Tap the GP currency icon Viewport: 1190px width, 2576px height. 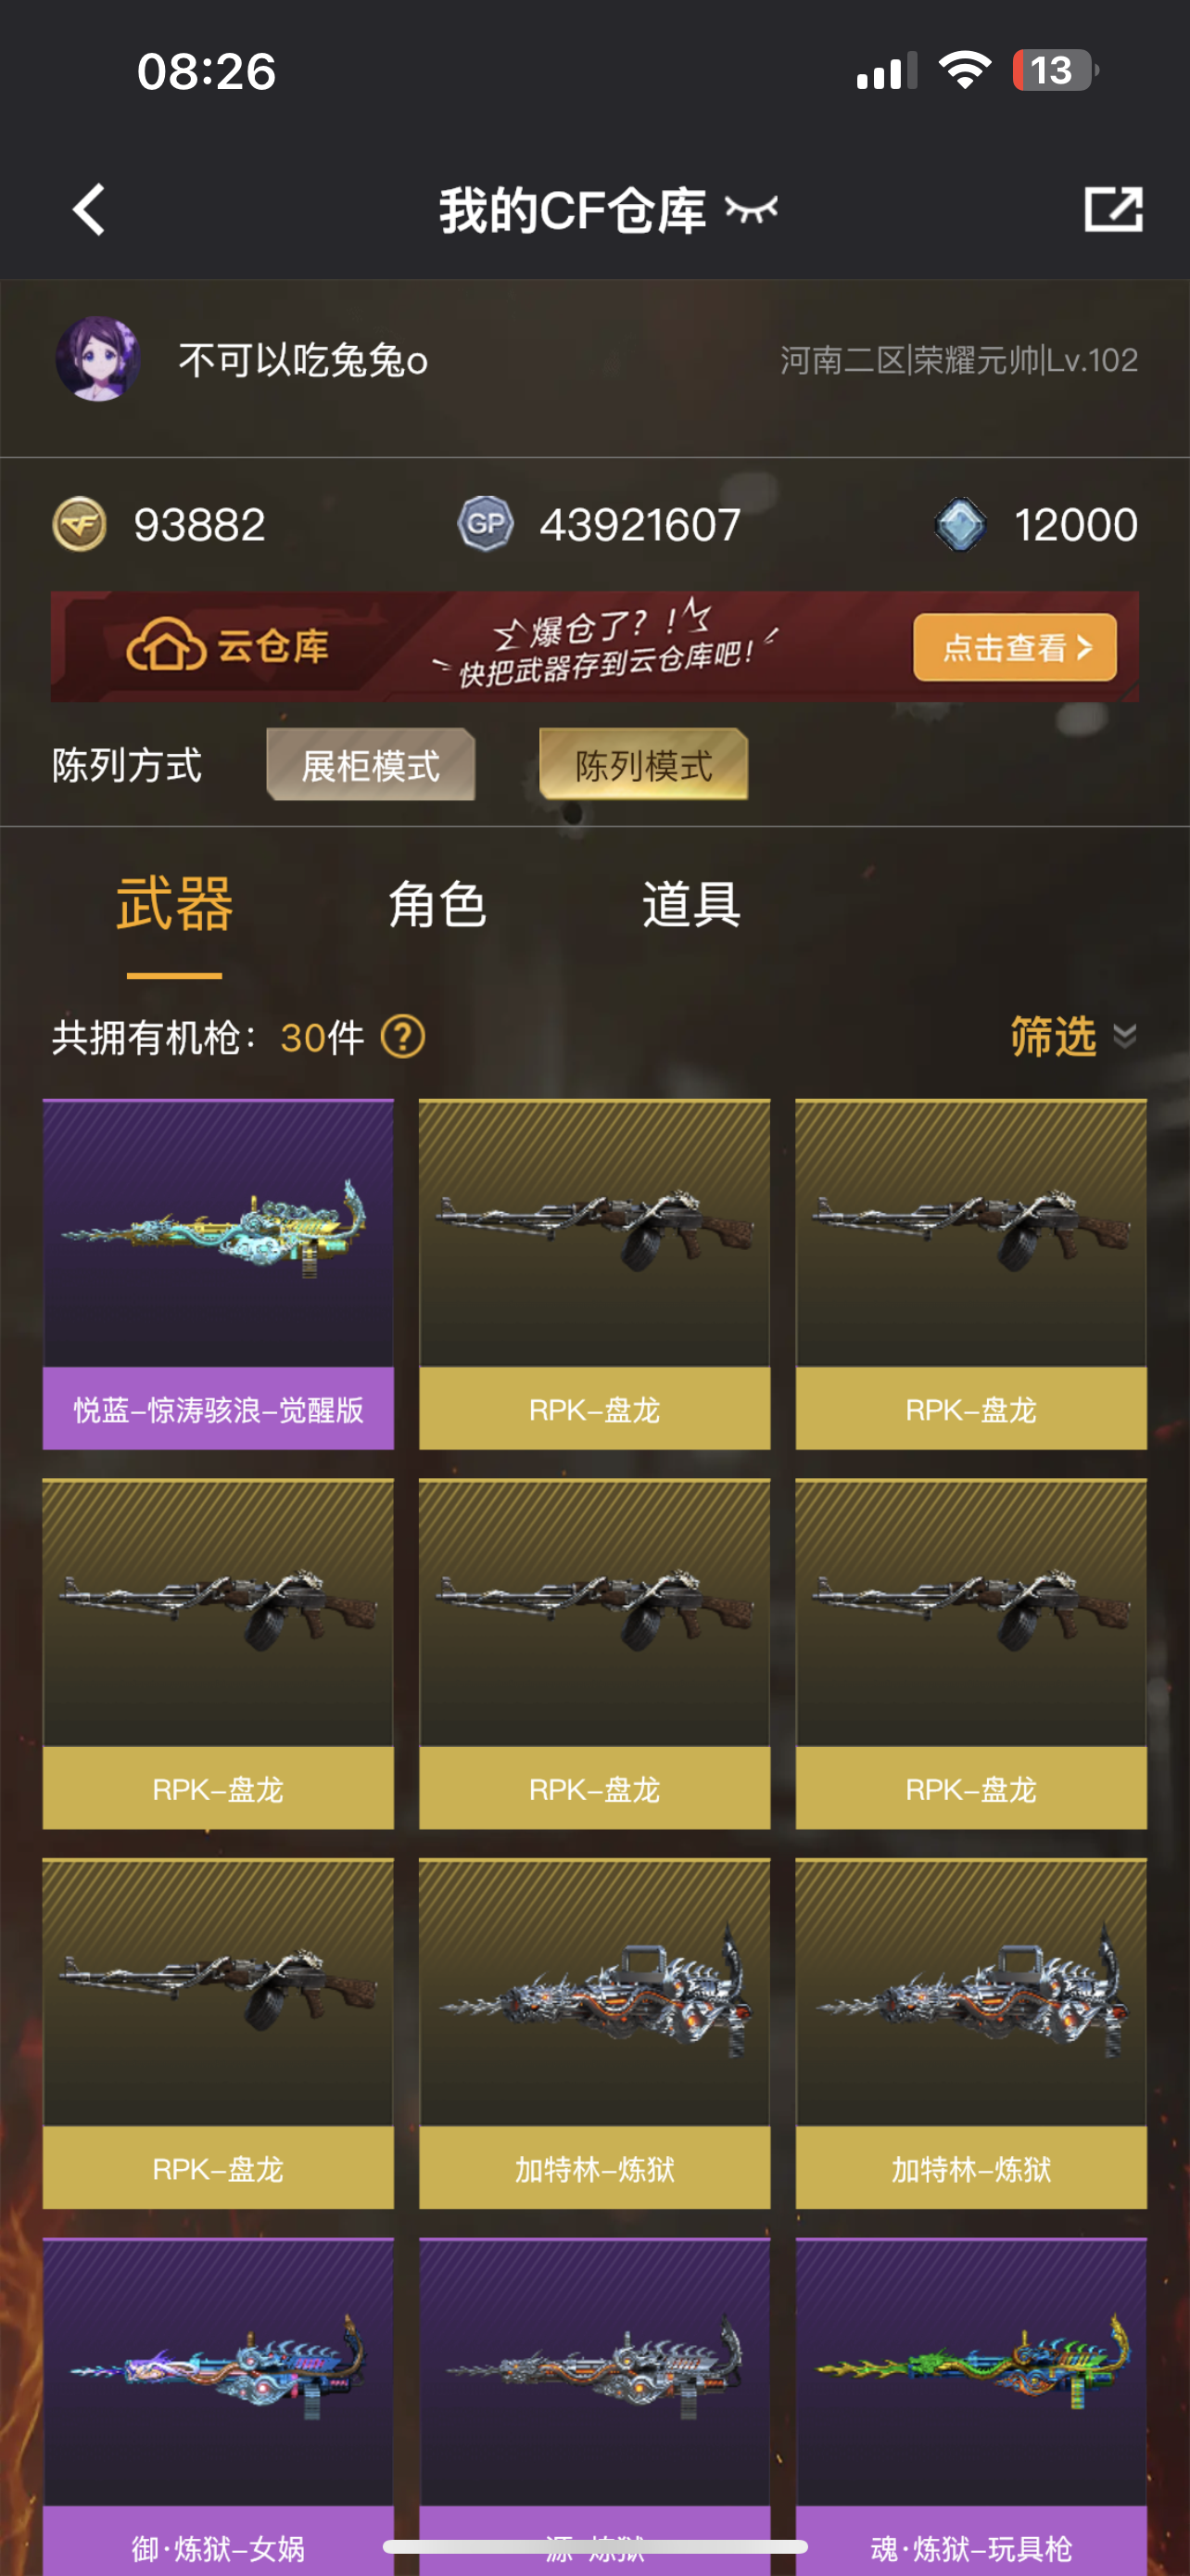pos(486,524)
